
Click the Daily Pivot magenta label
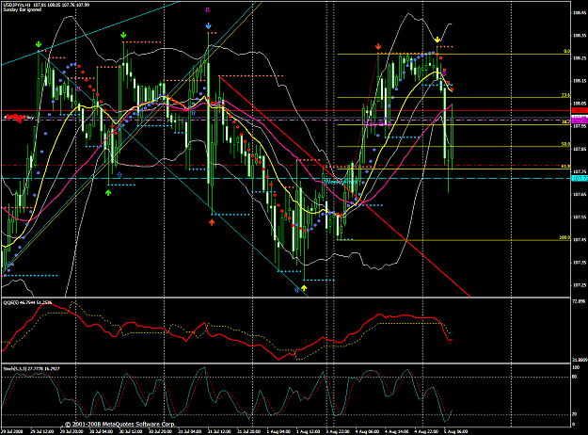377,123
